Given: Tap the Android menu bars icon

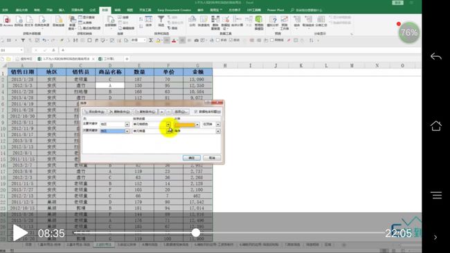Looking at the screenshot, I should pyautogui.click(x=436, y=196).
